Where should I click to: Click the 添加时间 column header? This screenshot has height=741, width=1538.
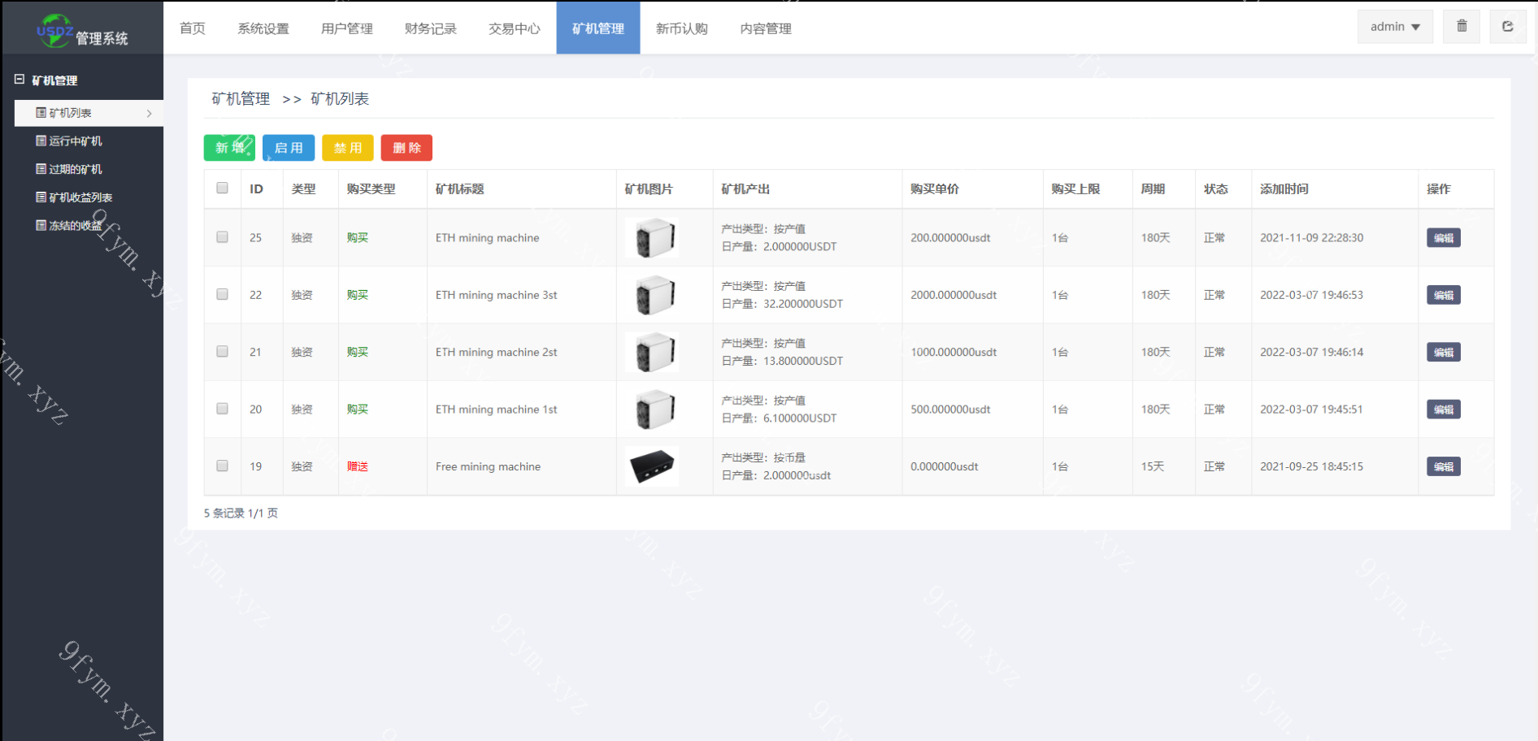pos(1284,188)
